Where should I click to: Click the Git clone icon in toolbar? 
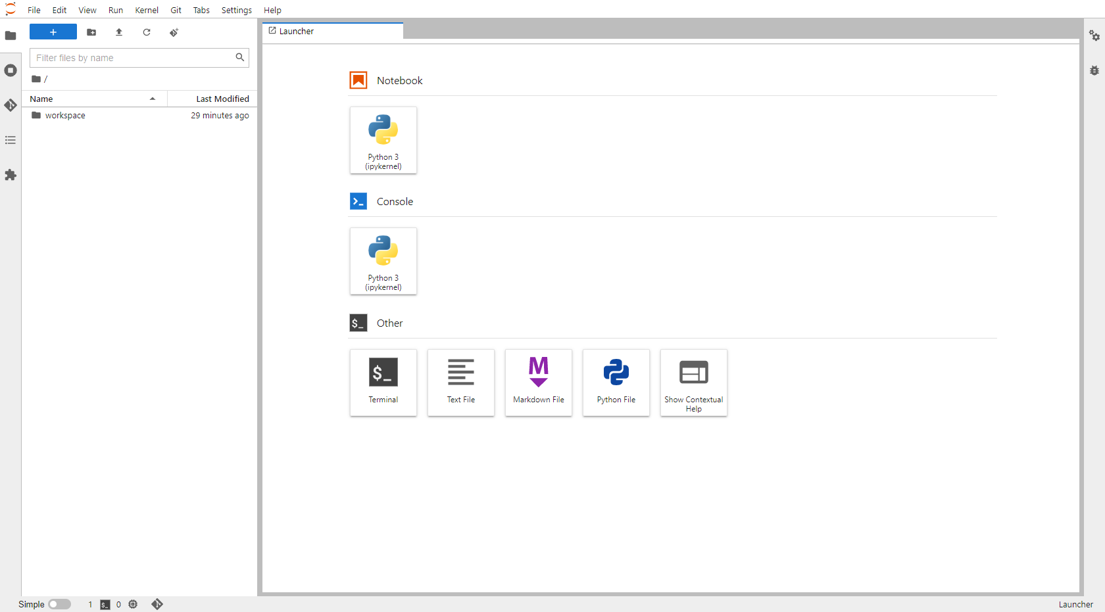[x=174, y=32]
